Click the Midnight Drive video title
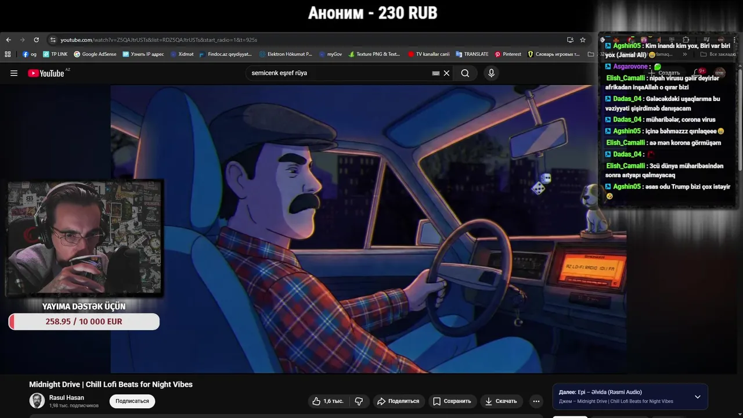Screen dimensions: 743x418 [x=111, y=384]
